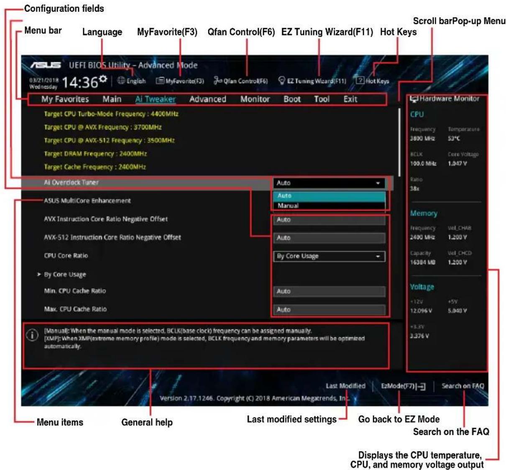Click the CPU heading in Hardware Monitor
Image resolution: width=506 pixels, height=470 pixels.
(417, 114)
